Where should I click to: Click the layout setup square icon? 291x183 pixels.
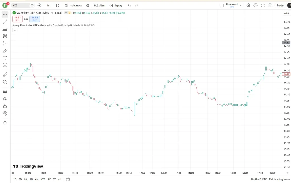click(x=222, y=5)
